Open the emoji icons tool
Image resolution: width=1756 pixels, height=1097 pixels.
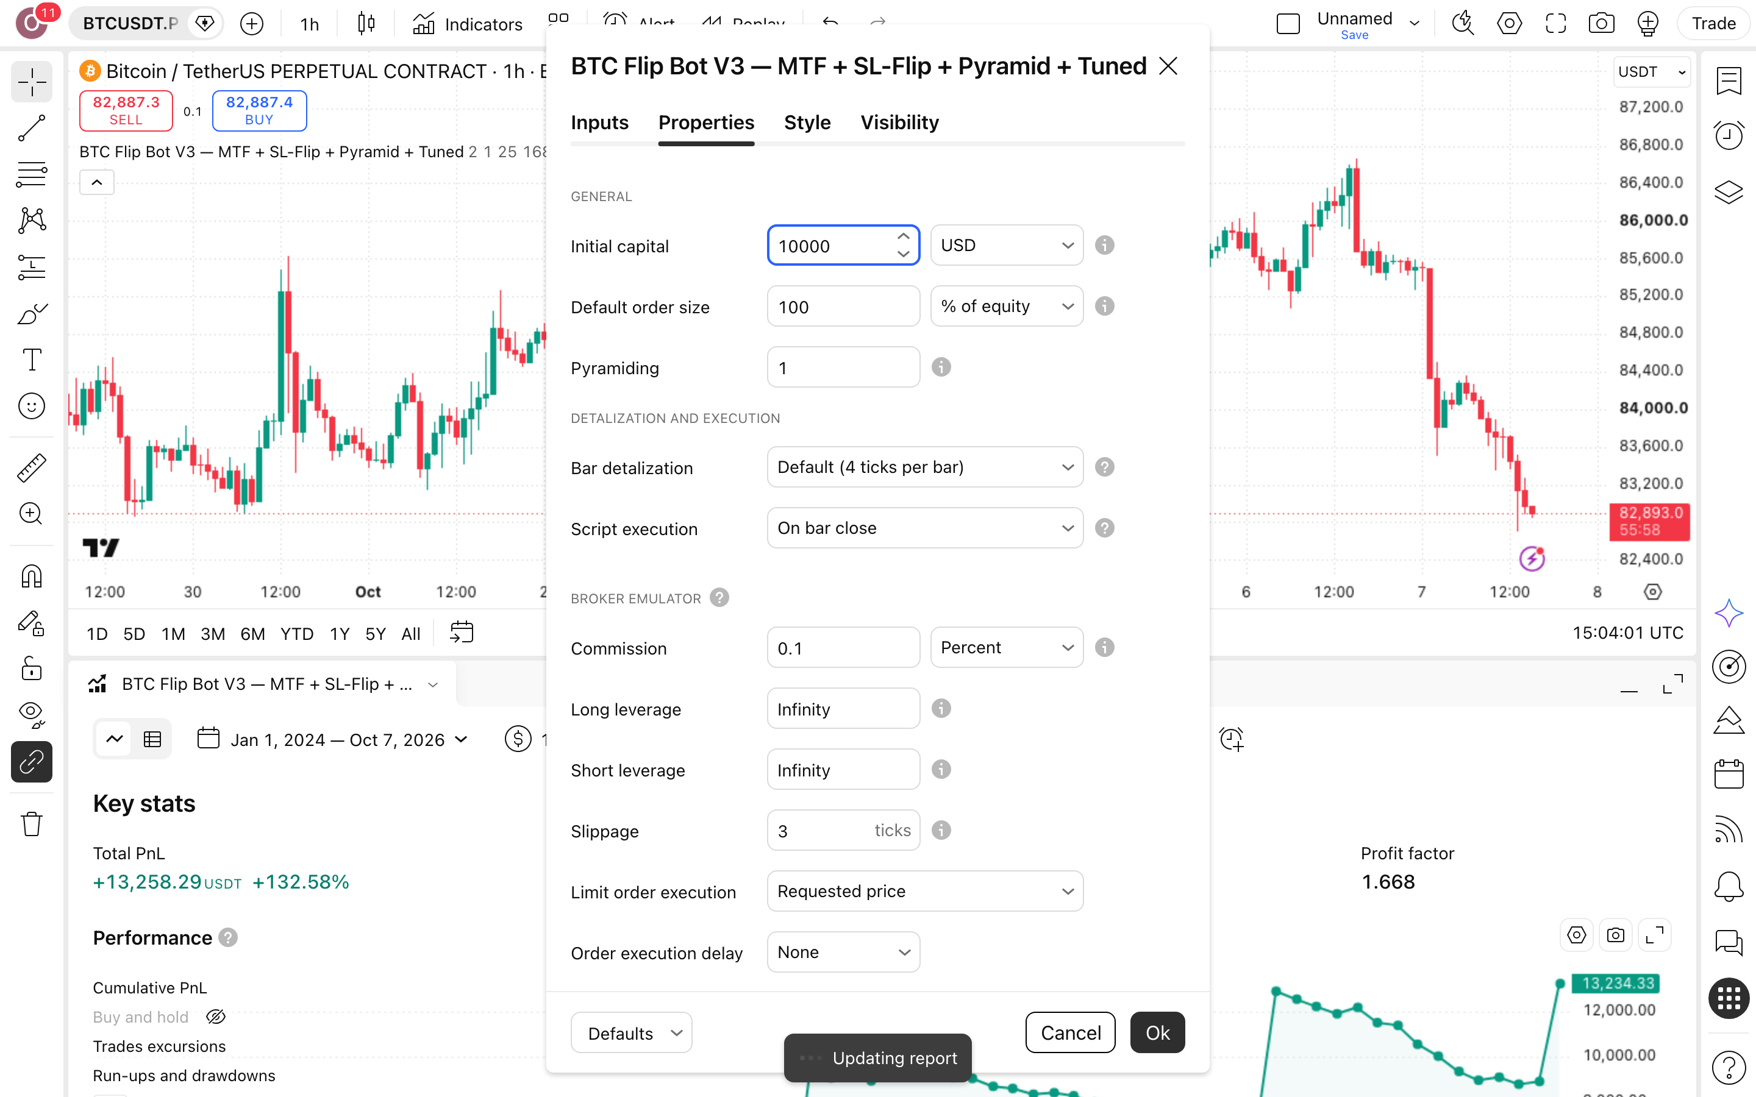(31, 406)
